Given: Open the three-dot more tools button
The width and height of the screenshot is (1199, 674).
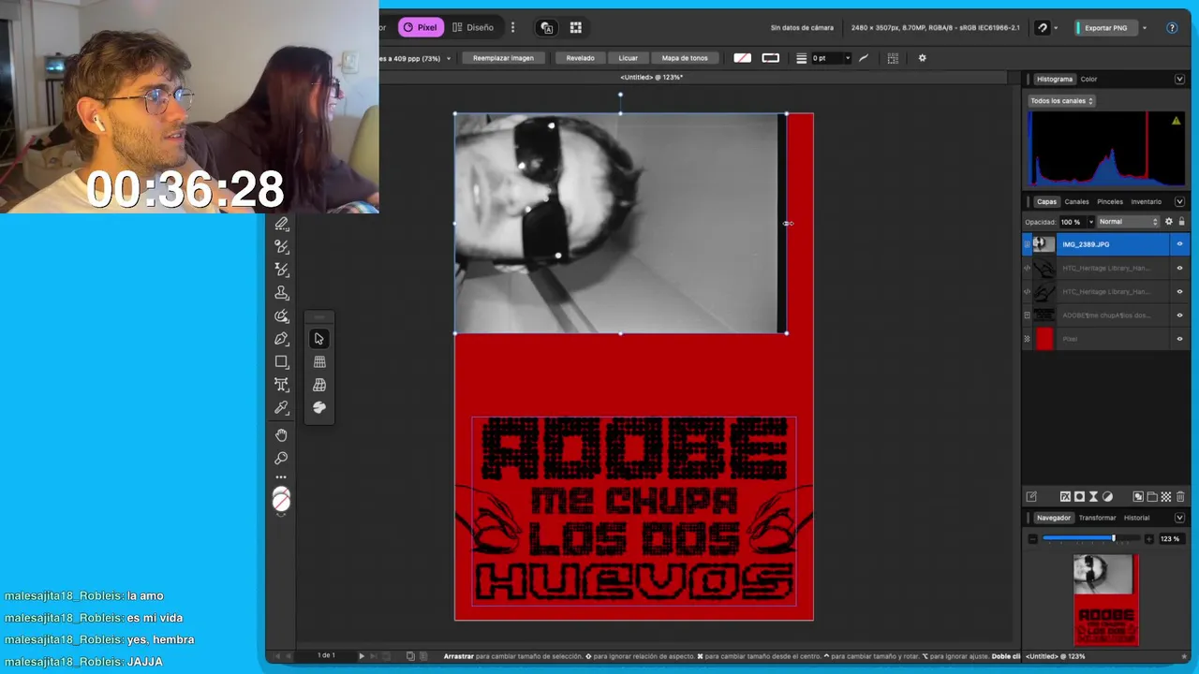Looking at the screenshot, I should [281, 477].
